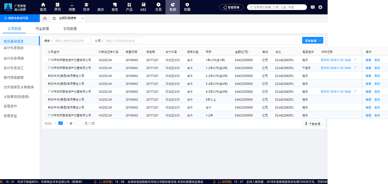Click the 利润下跌超80% ticker headline
The height and width of the screenshot is (184, 388).
pyautogui.click(x=50, y=182)
